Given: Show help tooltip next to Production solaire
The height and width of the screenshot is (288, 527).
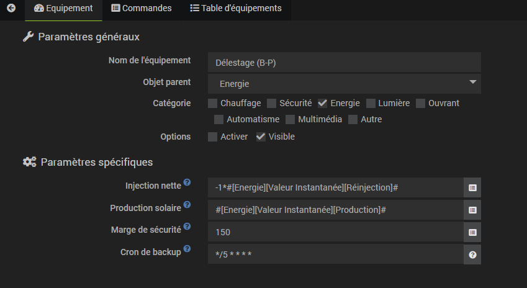Looking at the screenshot, I should (x=187, y=204).
